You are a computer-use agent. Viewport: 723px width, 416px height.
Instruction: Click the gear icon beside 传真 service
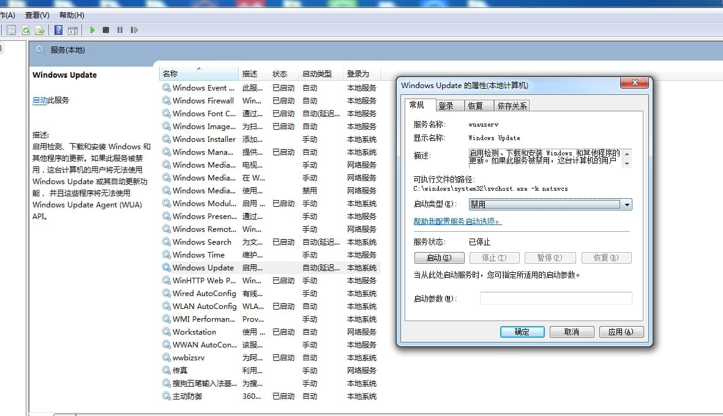166,370
